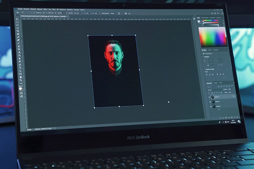Toggle layer filtering switch in Katmanlar panel

coord(232,85)
